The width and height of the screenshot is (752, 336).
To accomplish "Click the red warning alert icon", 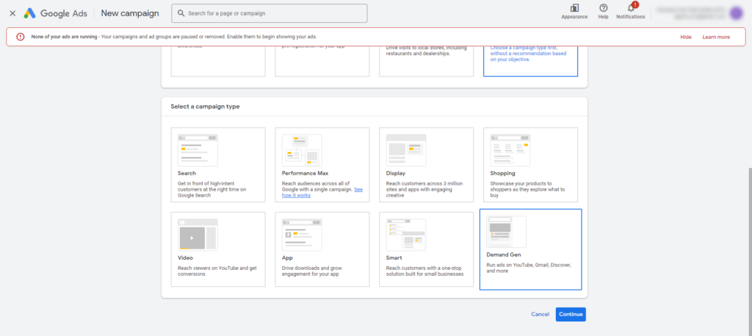I will click(20, 37).
